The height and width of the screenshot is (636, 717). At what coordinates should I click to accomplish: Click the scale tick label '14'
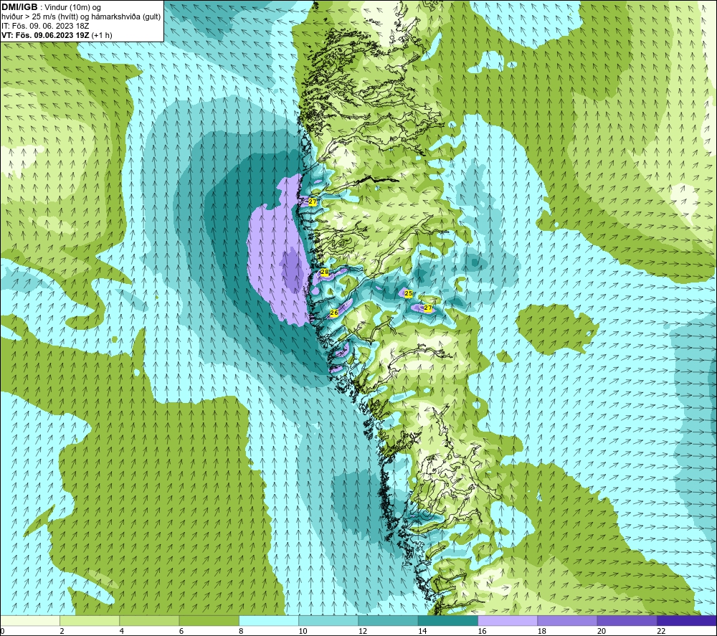coord(422,632)
